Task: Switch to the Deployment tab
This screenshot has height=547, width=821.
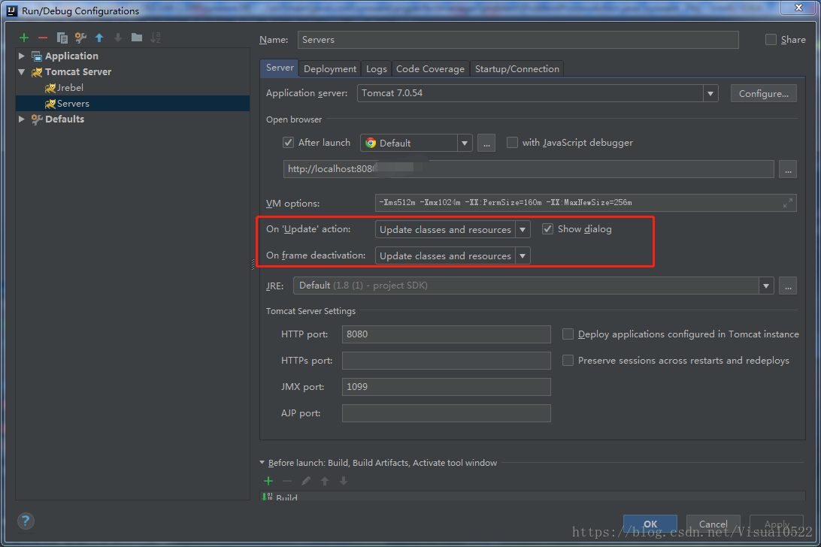Action: tap(330, 68)
